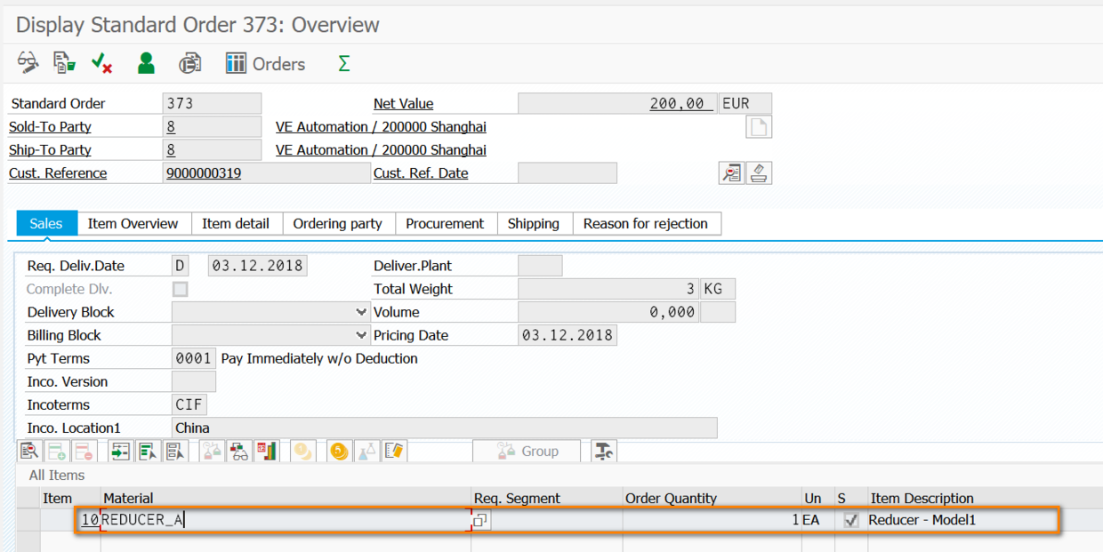1103x552 pixels.
Task: Switch to the Item Overview tab
Action: (x=133, y=224)
